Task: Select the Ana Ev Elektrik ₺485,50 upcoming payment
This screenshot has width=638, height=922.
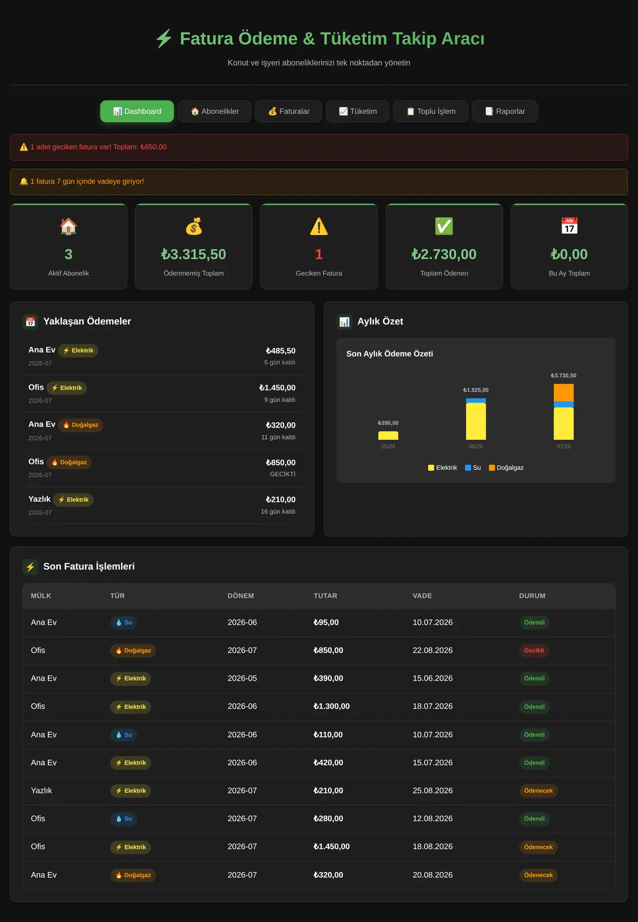Action: [162, 357]
